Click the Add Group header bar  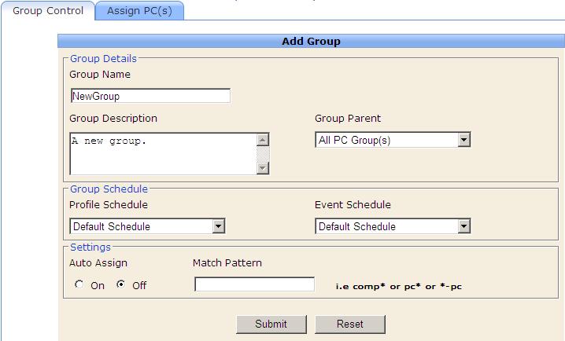coord(311,41)
